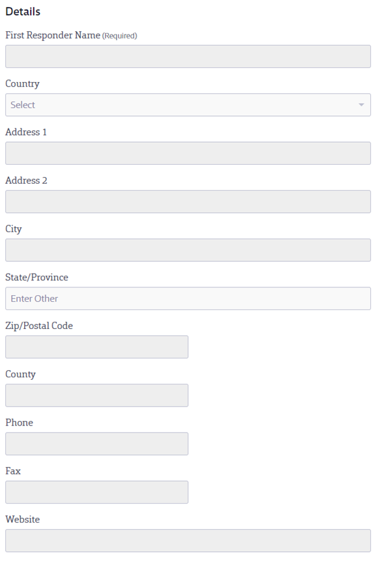Click into the Address 1 text box
The height and width of the screenshot is (561, 378).
point(188,153)
